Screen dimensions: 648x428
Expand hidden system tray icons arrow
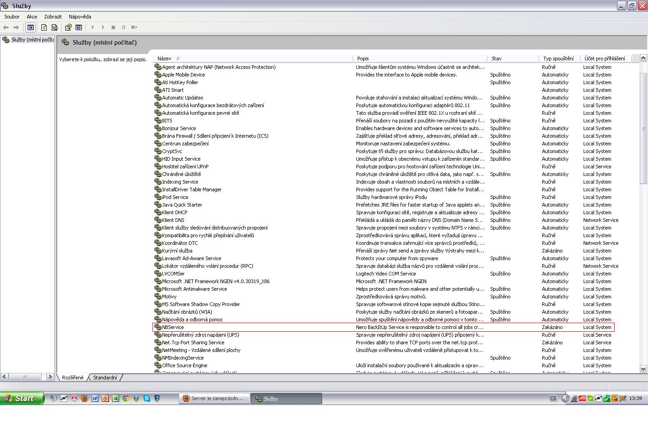566,398
